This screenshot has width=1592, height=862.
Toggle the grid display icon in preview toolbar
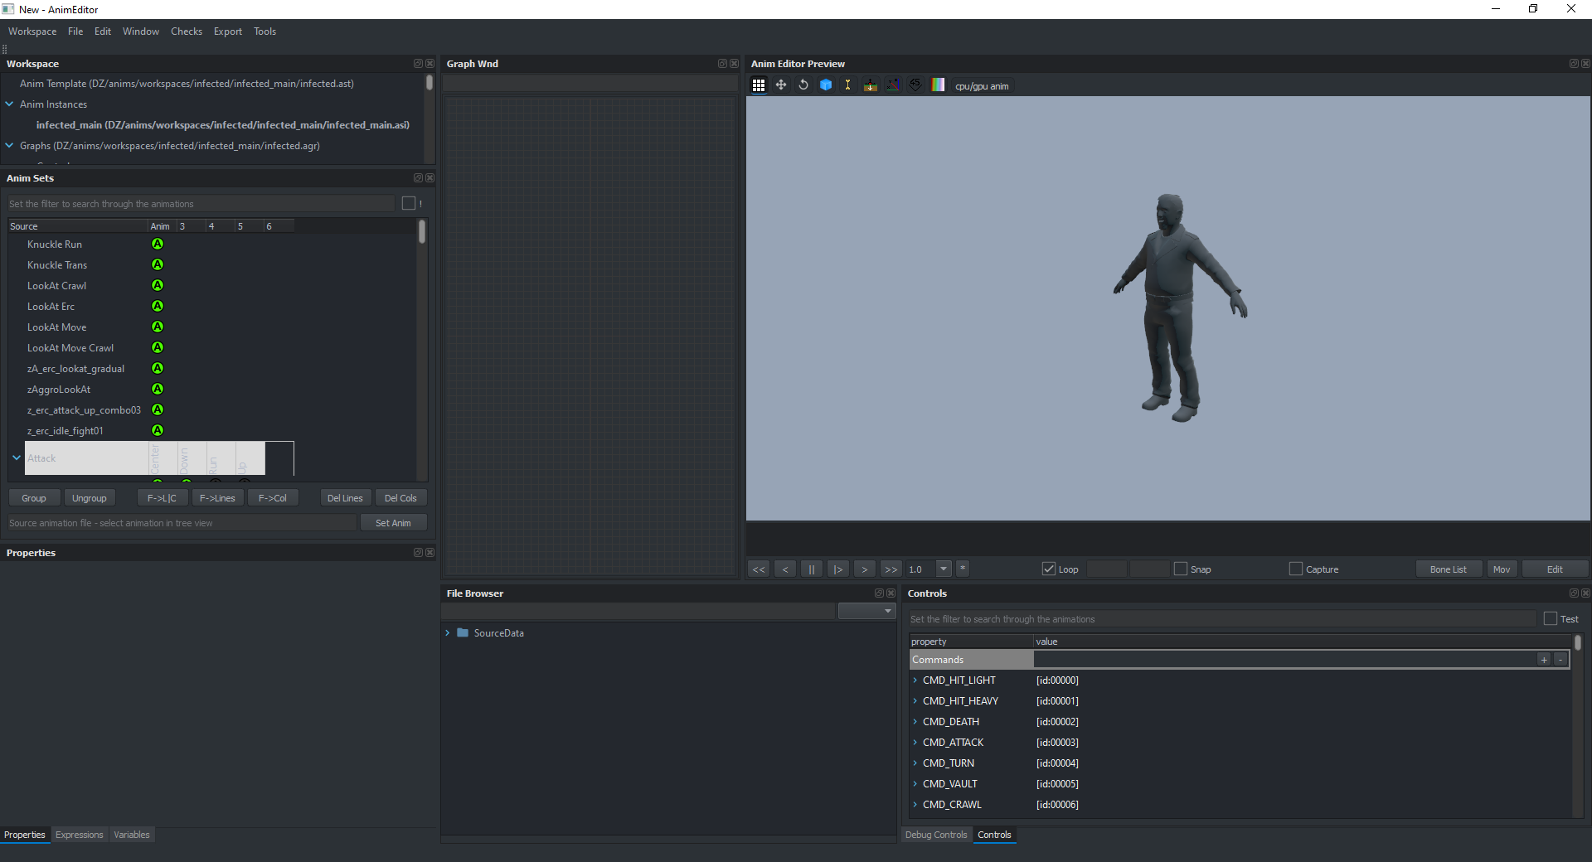click(x=758, y=85)
